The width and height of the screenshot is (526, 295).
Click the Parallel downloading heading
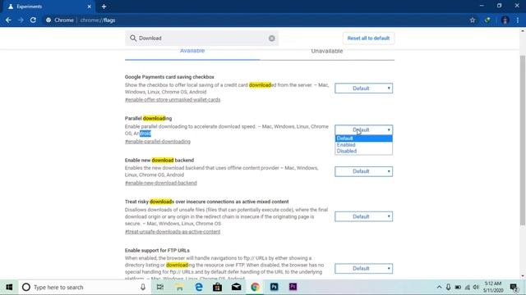(148, 118)
